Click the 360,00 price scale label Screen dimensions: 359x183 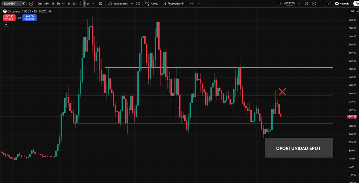coord(353,93)
